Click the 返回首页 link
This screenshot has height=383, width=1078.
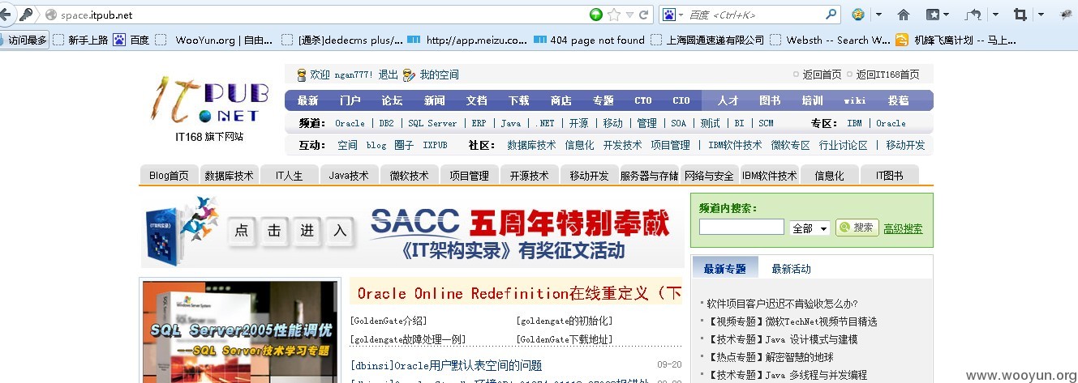click(x=822, y=74)
